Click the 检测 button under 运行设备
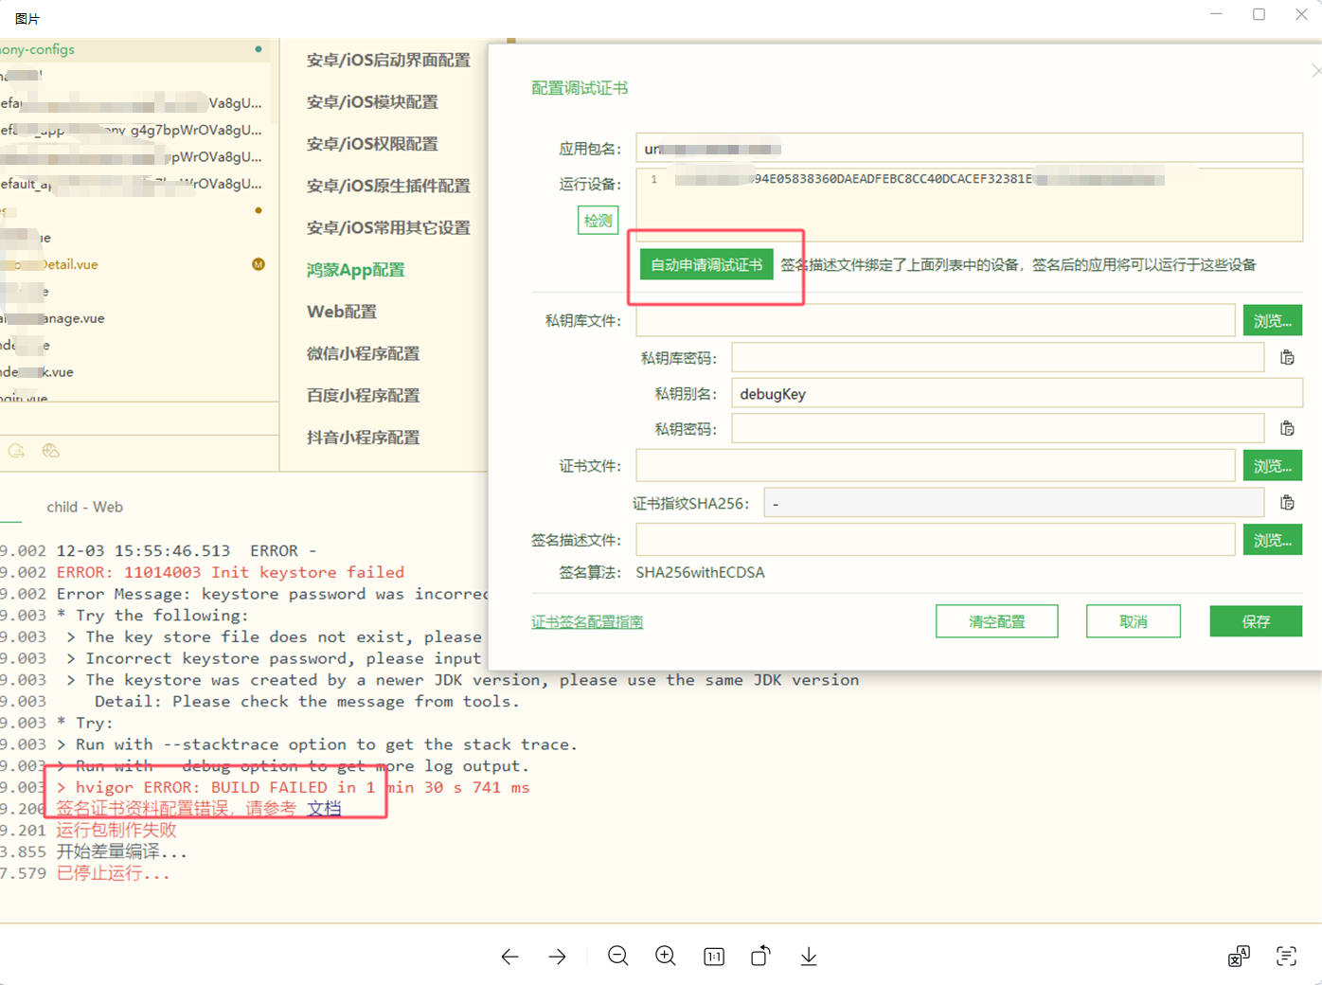 click(598, 221)
